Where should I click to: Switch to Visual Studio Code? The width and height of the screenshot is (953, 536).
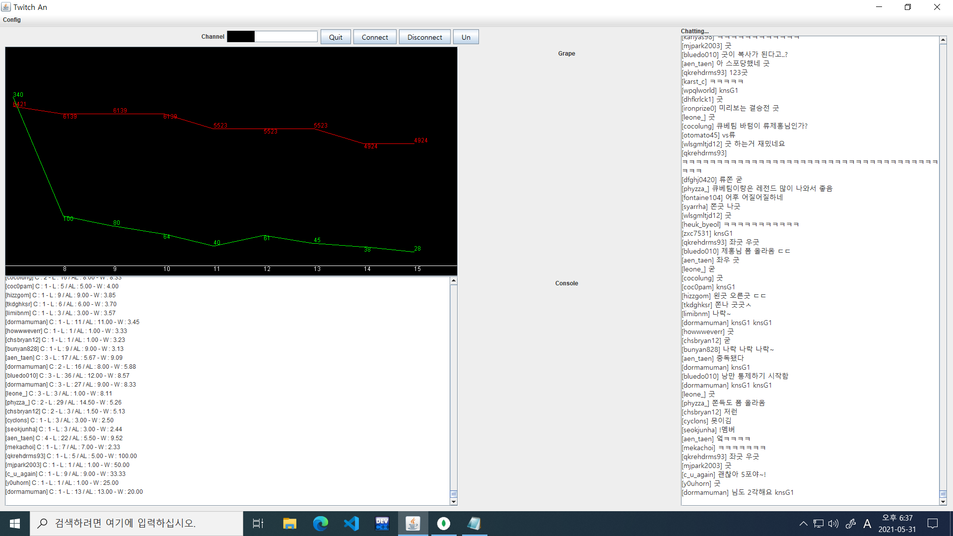pyautogui.click(x=351, y=524)
